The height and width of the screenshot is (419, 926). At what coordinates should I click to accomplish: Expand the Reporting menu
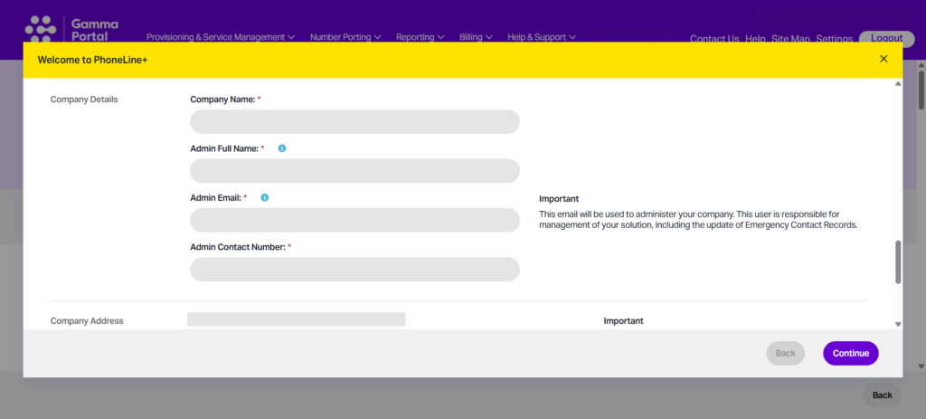pyautogui.click(x=420, y=36)
